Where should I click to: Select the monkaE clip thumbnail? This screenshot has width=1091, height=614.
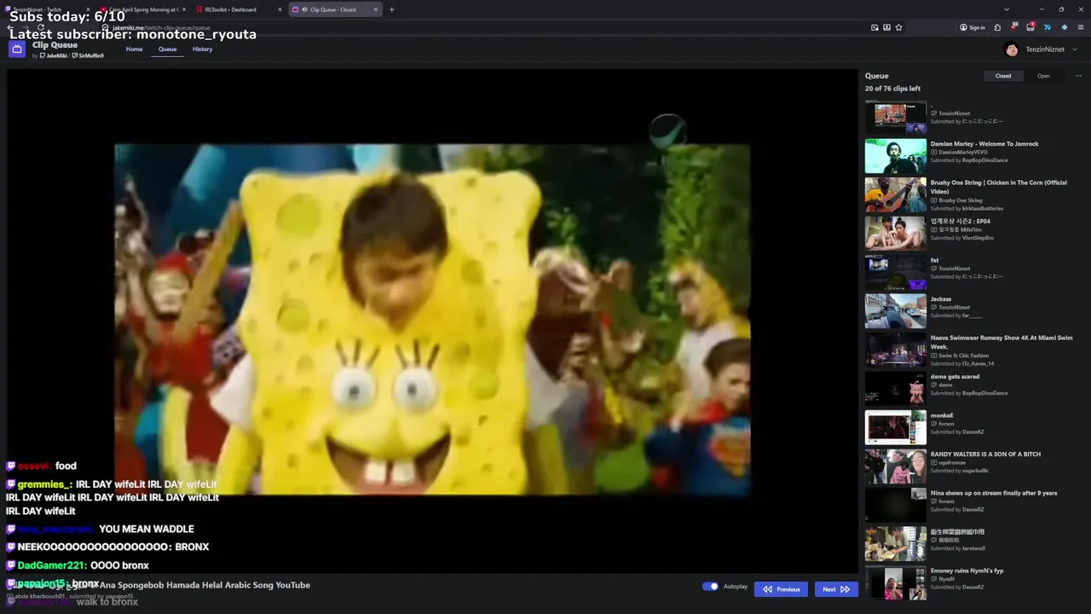(x=895, y=427)
